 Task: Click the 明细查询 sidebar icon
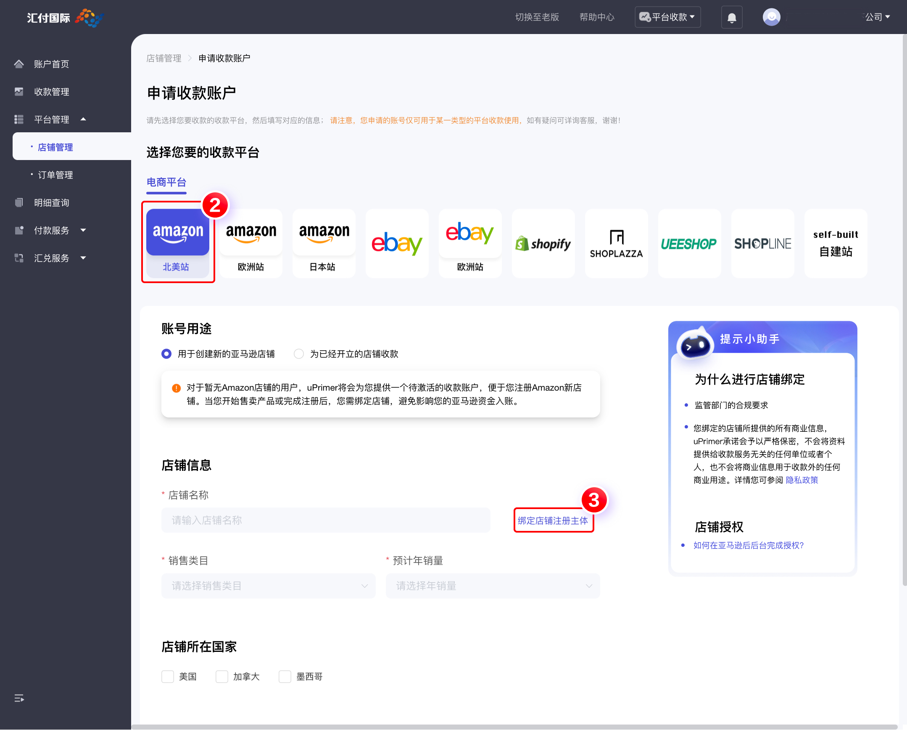(x=19, y=203)
